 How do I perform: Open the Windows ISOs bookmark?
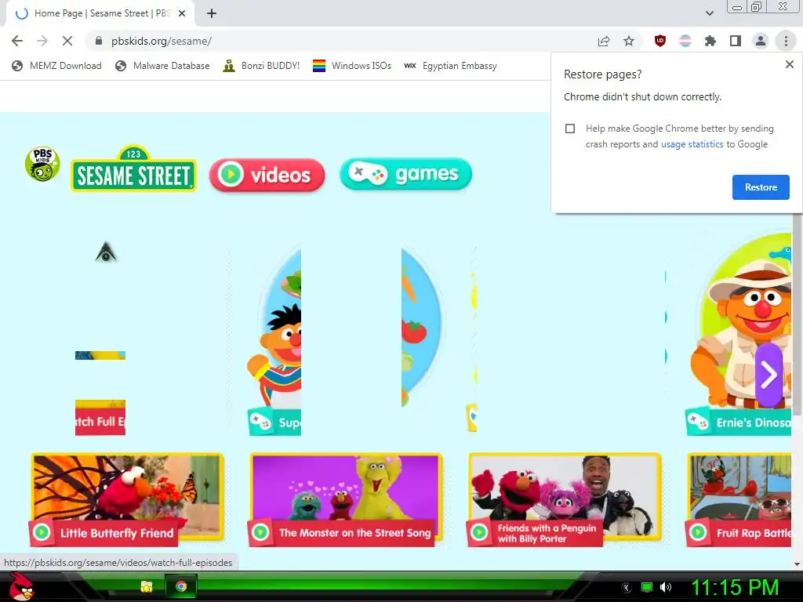click(x=352, y=66)
